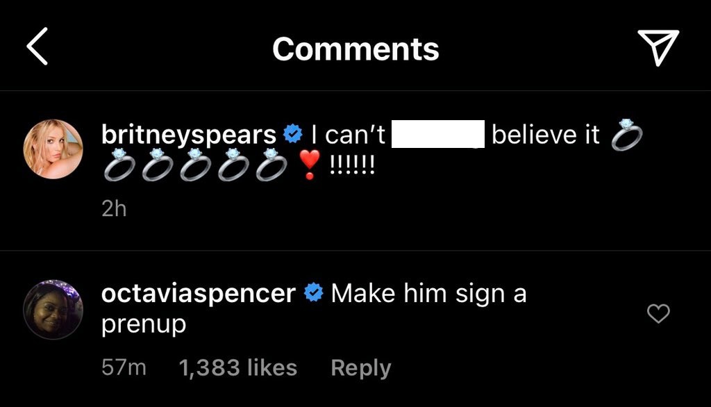Go back using the left arrow
711x407 pixels.
click(x=37, y=48)
